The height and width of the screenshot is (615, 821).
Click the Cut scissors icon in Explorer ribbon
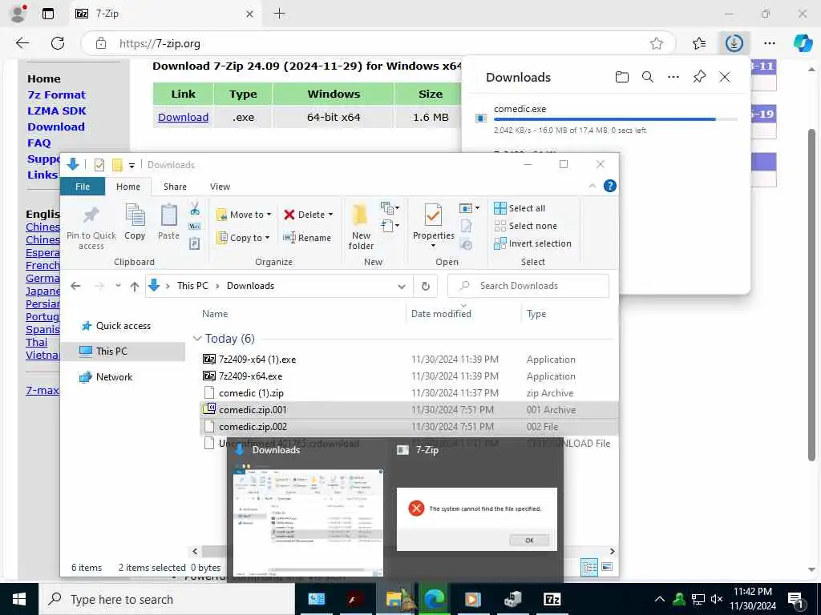click(195, 209)
